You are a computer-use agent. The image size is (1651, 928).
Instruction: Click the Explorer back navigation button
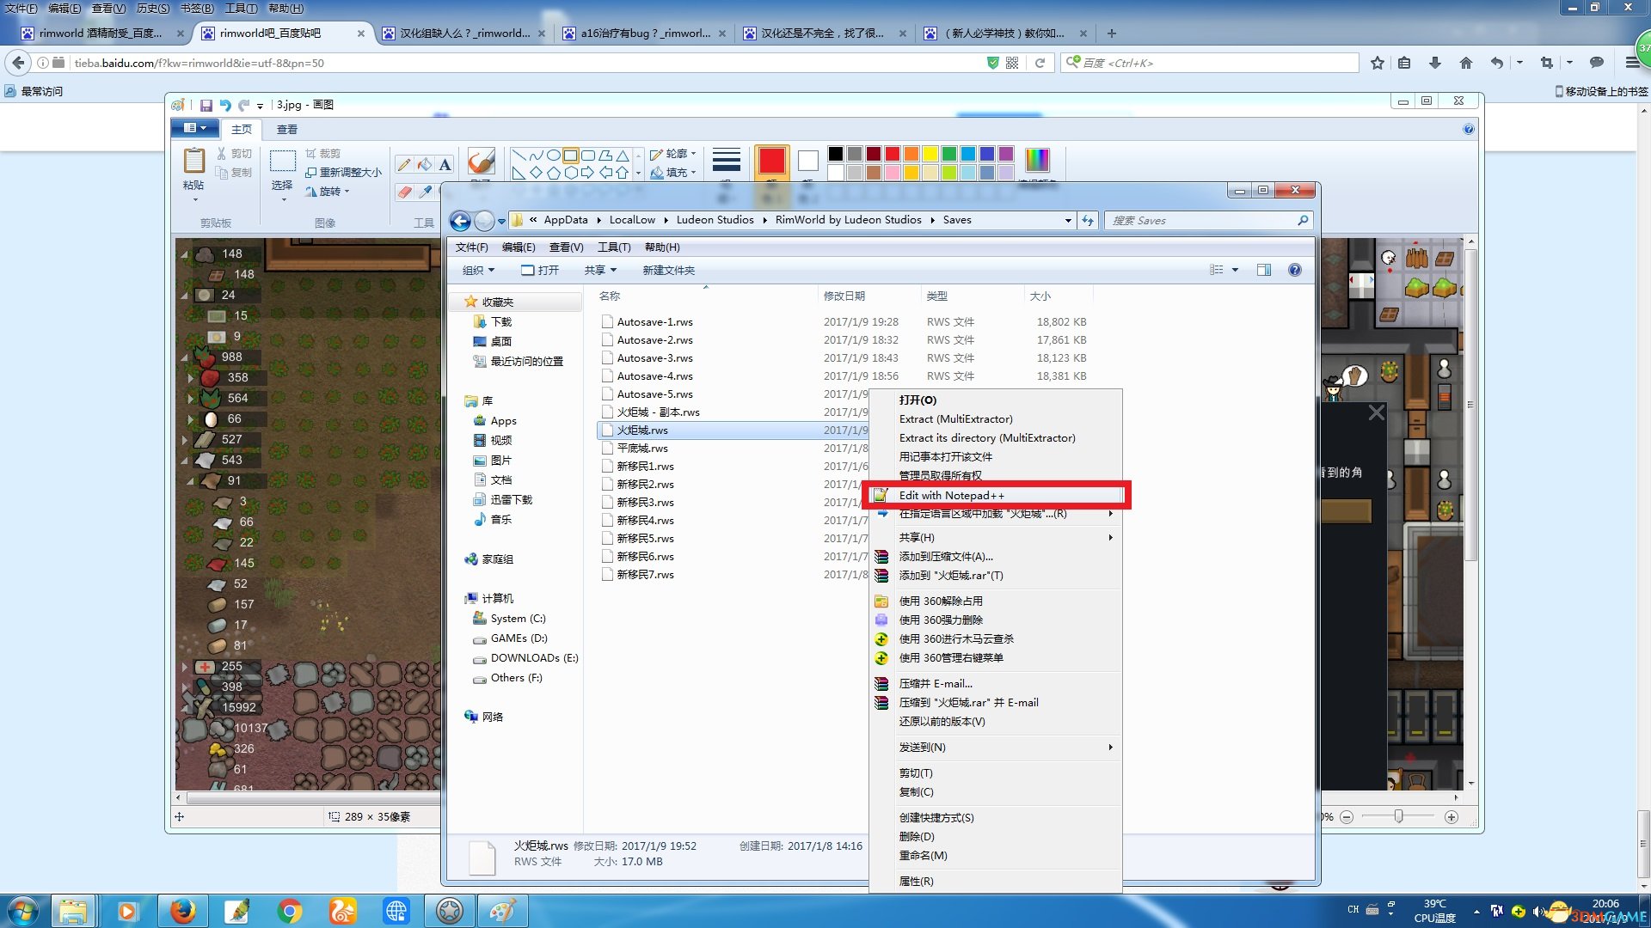461,221
